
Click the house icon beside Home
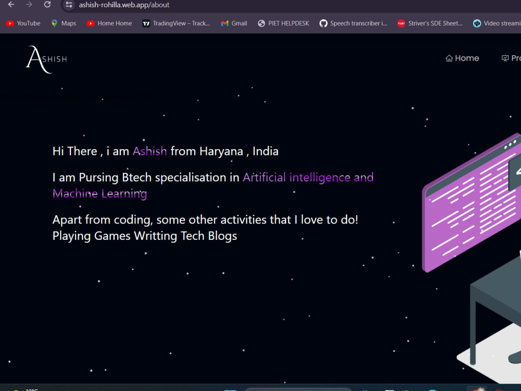(449, 58)
